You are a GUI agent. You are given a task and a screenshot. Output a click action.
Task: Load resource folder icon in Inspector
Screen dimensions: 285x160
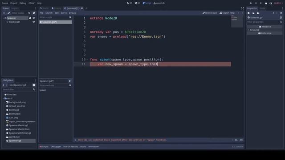coord(253,13)
